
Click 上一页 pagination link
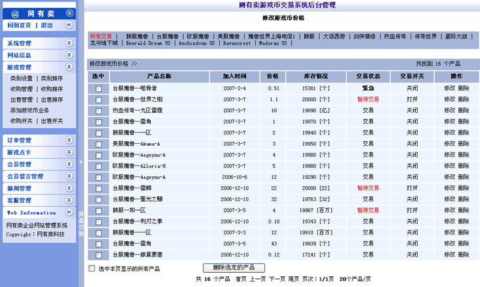coord(258,279)
